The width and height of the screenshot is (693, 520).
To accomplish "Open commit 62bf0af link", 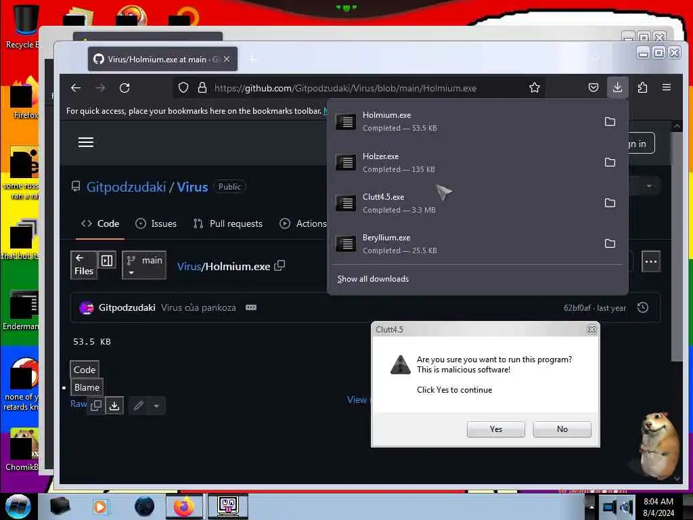I will (x=577, y=308).
